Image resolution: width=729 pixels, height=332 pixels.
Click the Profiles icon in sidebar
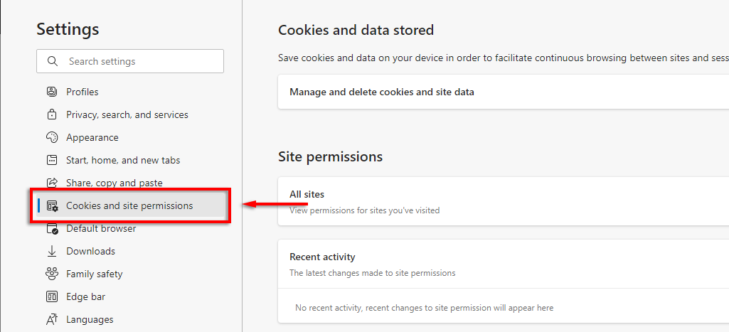(x=51, y=92)
